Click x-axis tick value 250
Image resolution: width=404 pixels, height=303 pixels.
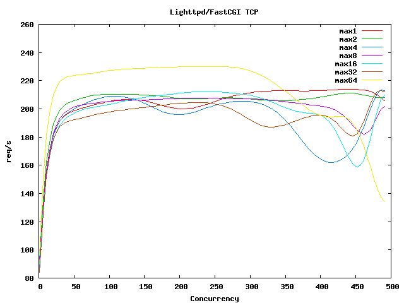click(216, 287)
